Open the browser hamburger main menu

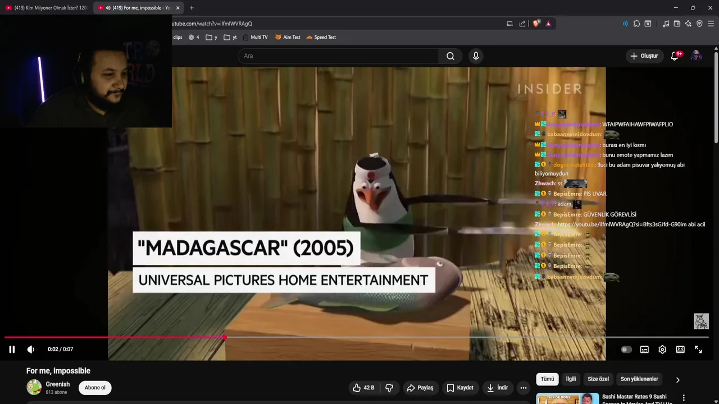pyautogui.click(x=711, y=24)
